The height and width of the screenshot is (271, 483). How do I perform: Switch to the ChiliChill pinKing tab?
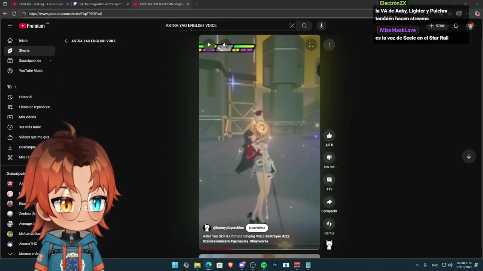40,4
